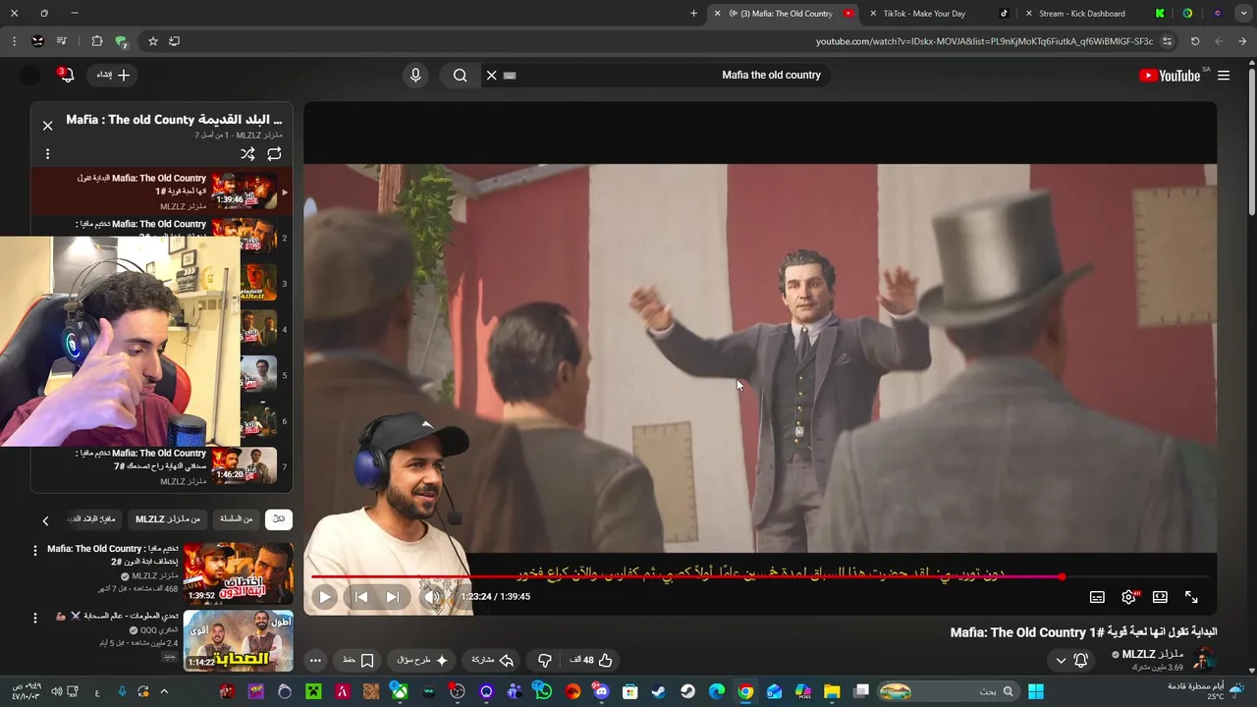The height and width of the screenshot is (707, 1257).
Task: Open options for the QOO suggested video
Action: click(x=35, y=618)
